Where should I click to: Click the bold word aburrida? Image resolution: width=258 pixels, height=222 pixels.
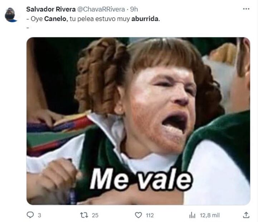pyautogui.click(x=146, y=19)
